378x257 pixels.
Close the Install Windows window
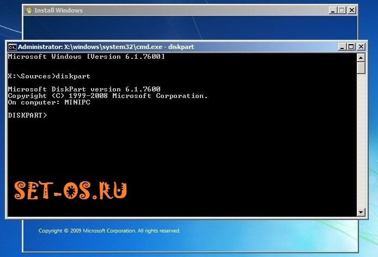click(x=351, y=10)
